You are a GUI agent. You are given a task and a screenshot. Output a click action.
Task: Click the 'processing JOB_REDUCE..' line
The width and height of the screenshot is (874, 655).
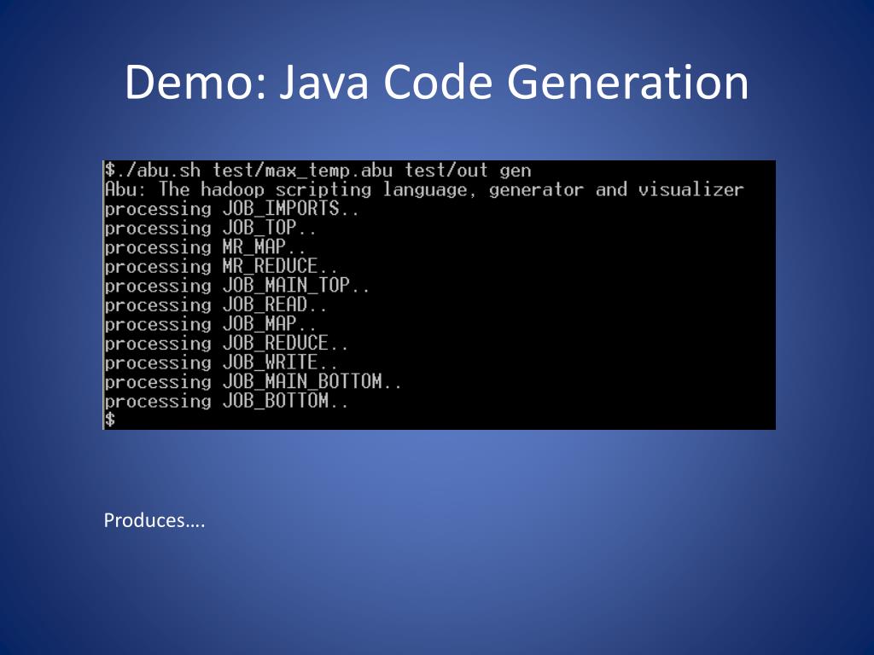(x=226, y=344)
